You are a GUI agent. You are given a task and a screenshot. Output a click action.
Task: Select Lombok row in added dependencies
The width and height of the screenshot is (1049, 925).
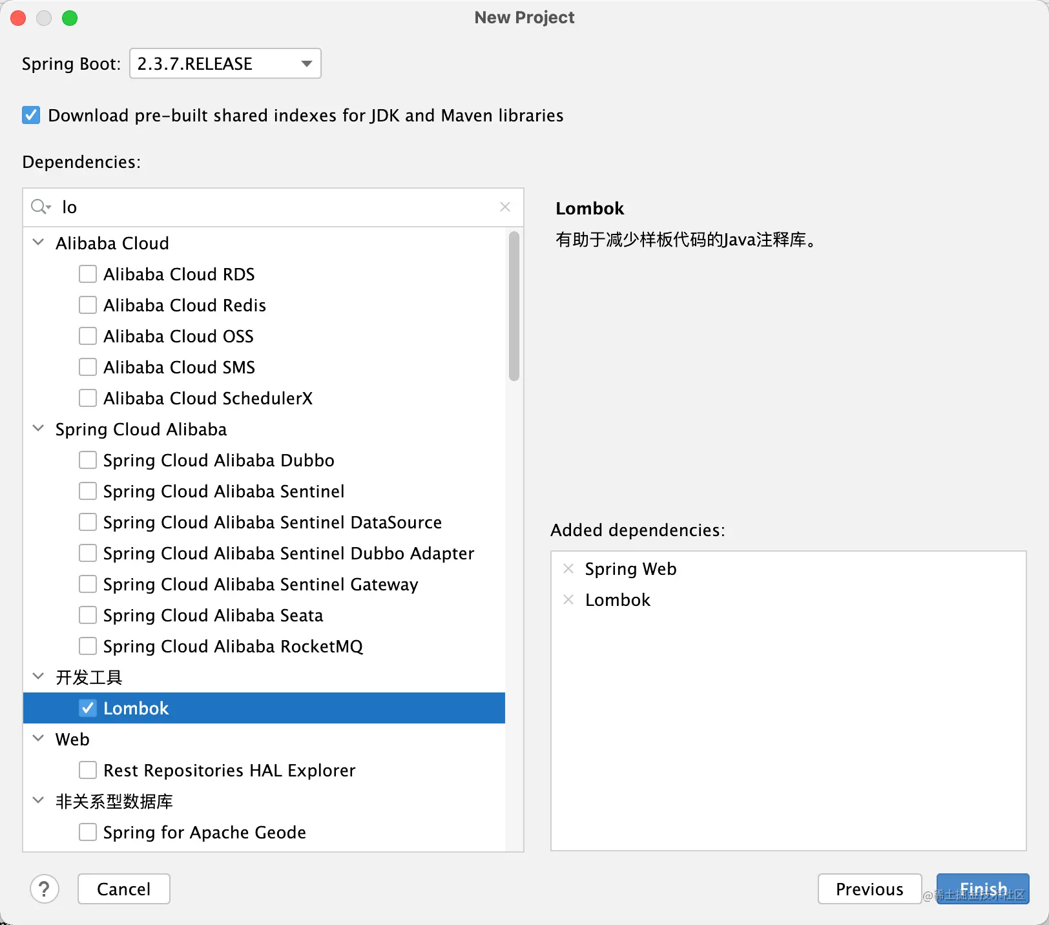(x=789, y=599)
